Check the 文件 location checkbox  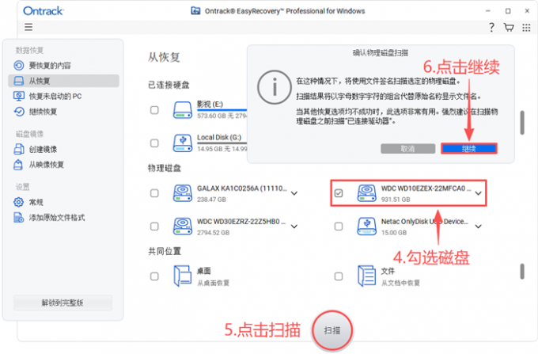click(x=339, y=276)
